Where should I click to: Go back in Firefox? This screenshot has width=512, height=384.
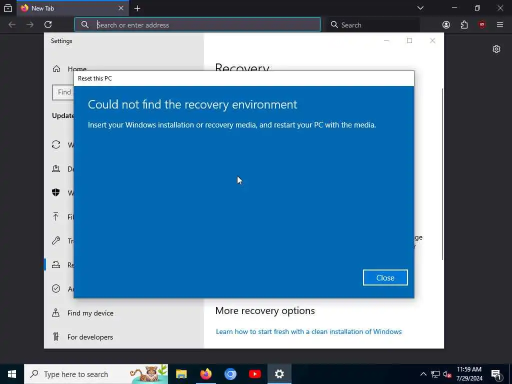click(x=12, y=24)
